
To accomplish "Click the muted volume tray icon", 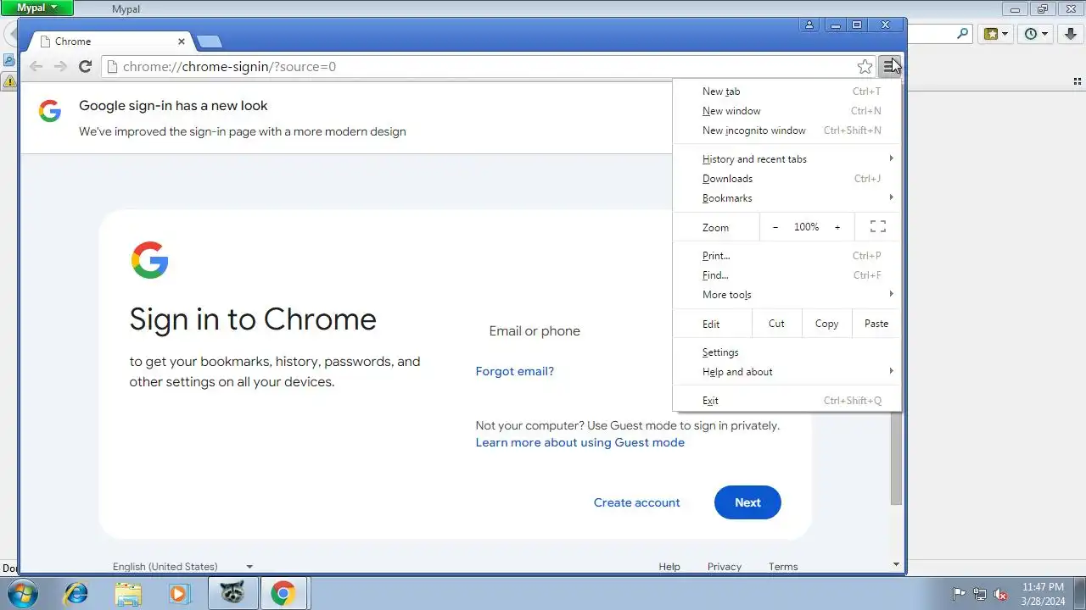I will 1000,594.
